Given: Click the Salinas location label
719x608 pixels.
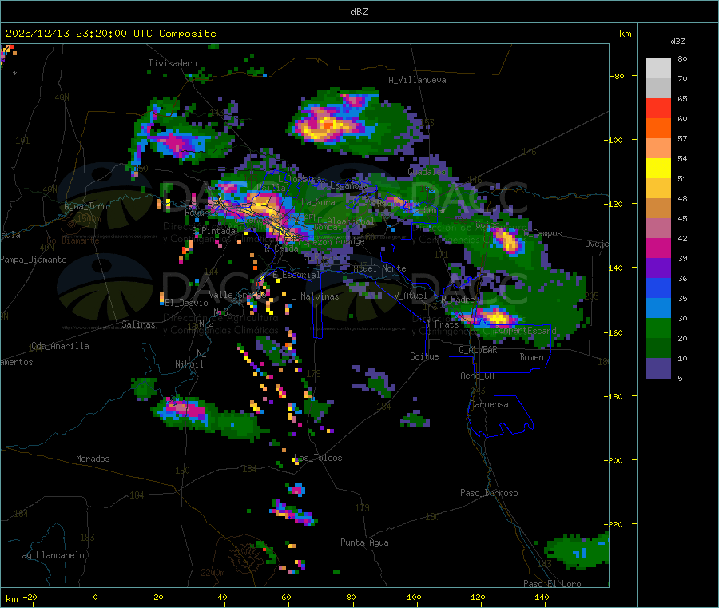Looking at the screenshot, I should point(141,325).
